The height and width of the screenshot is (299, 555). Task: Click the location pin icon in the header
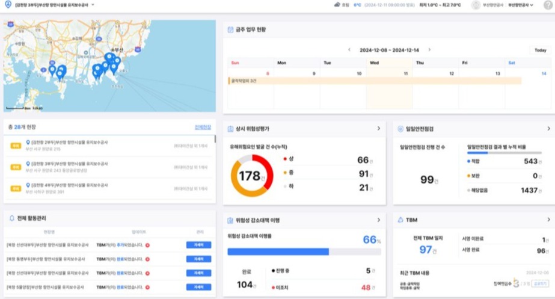pyautogui.click(x=8, y=5)
